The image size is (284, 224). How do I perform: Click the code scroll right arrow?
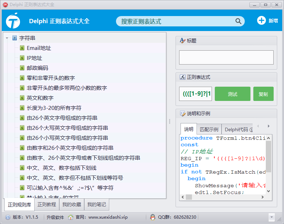[263, 197]
